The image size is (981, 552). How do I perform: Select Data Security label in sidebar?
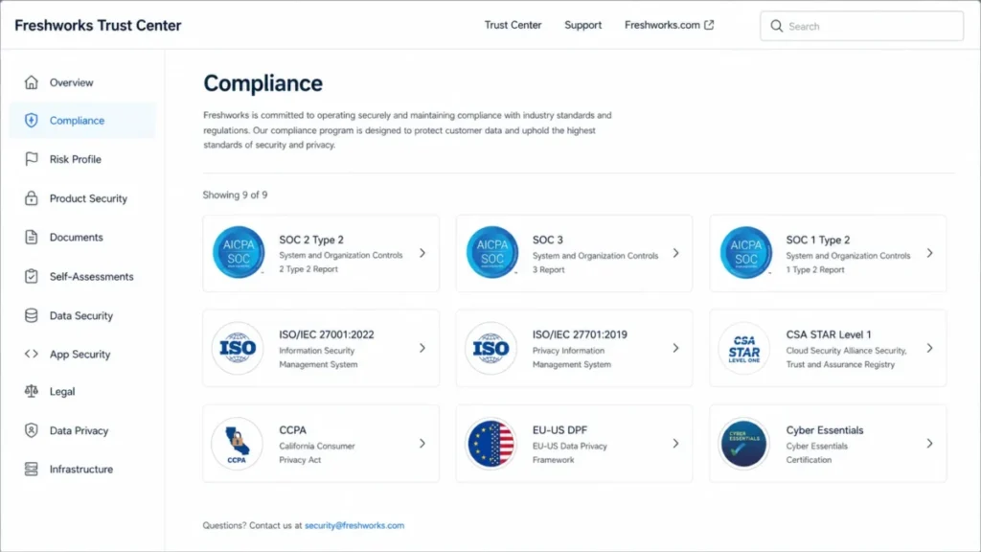81,316
